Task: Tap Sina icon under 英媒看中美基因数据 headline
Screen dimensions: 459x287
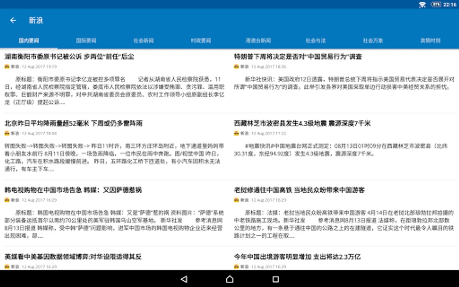Action: coord(7,267)
